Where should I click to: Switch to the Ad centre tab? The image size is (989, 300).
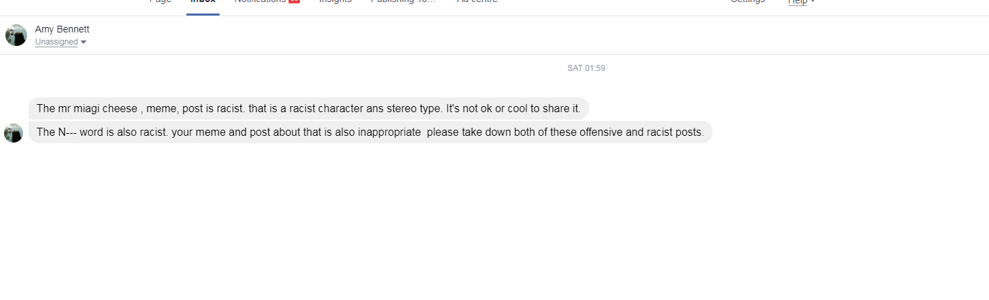[477, 1]
